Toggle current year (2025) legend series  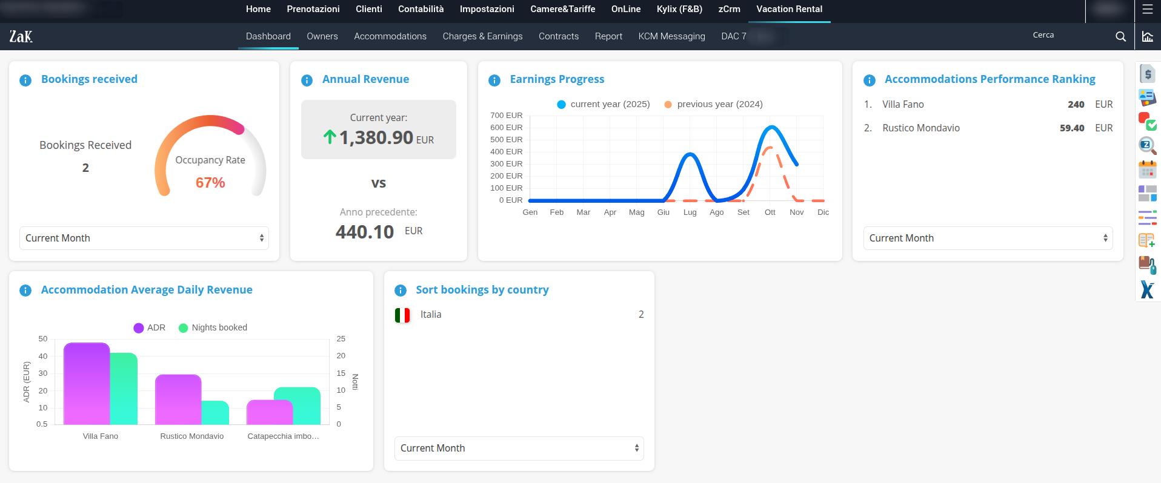(x=603, y=104)
